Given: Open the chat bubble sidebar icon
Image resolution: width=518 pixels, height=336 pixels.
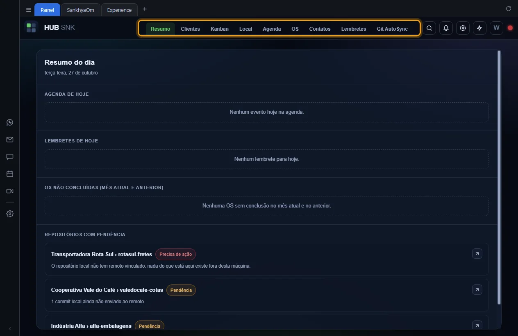Looking at the screenshot, I should [x=10, y=157].
